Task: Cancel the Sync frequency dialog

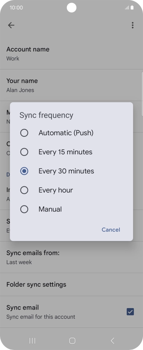Action: (111, 230)
